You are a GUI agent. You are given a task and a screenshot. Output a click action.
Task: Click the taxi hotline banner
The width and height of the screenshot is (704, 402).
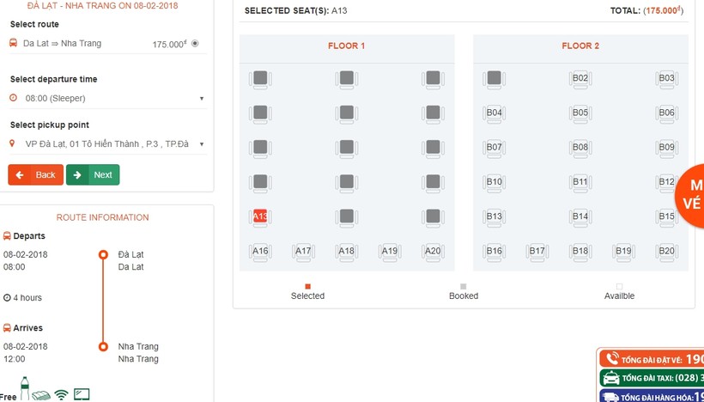pos(651,378)
